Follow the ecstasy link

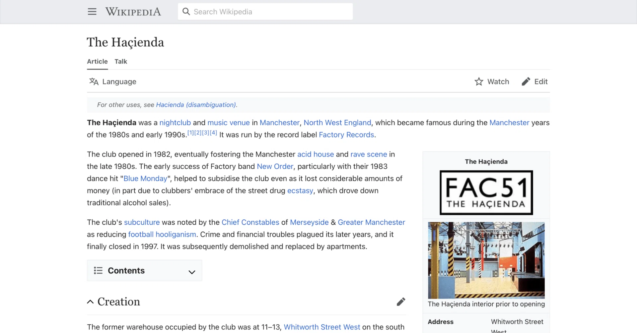tap(300, 191)
